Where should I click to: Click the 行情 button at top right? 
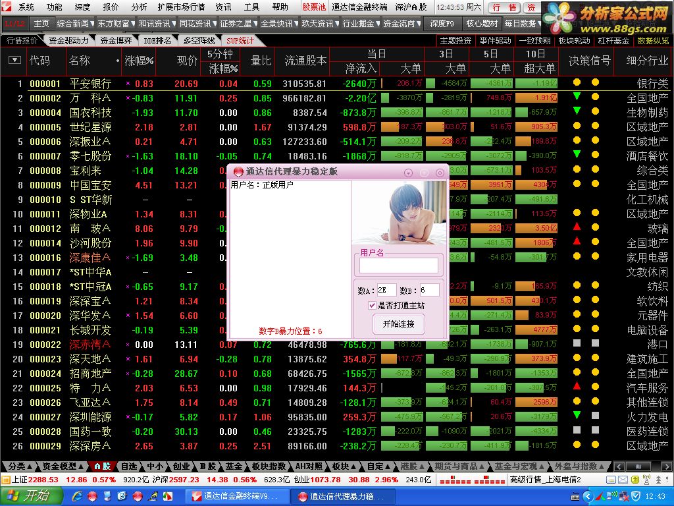coord(504,7)
